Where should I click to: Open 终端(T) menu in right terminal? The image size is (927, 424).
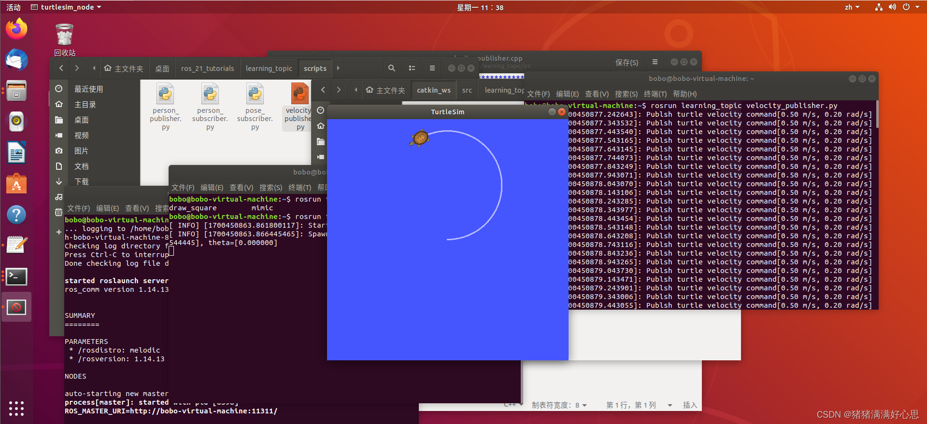click(x=655, y=94)
